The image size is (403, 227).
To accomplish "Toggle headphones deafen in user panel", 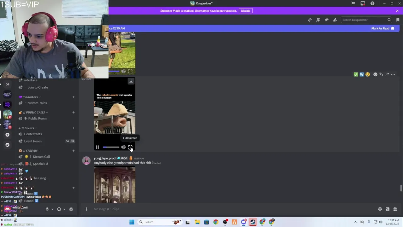I will click(x=59, y=209).
